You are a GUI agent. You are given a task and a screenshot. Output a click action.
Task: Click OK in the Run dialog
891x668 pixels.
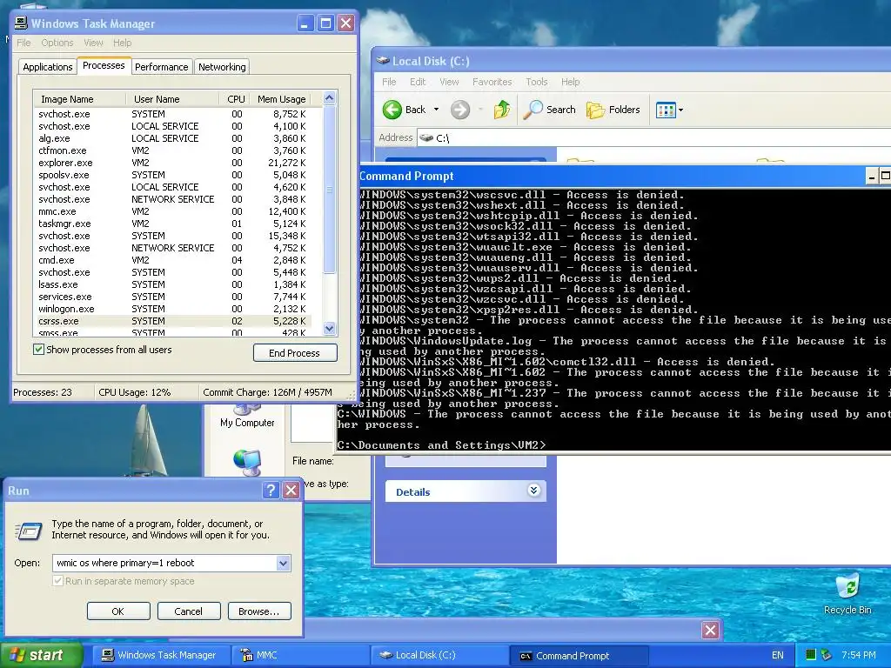pos(118,611)
